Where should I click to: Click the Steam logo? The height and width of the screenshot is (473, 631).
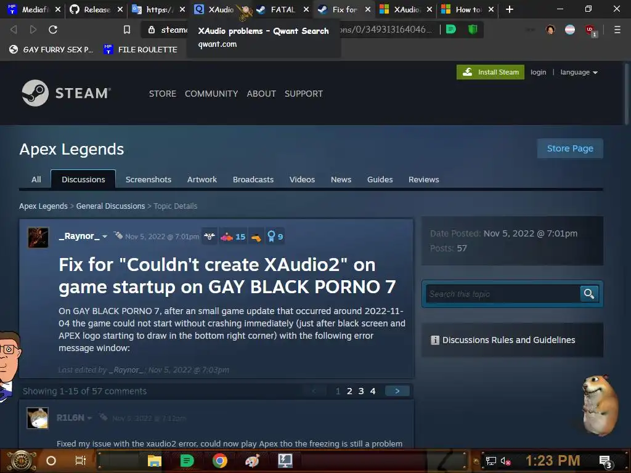pos(66,93)
